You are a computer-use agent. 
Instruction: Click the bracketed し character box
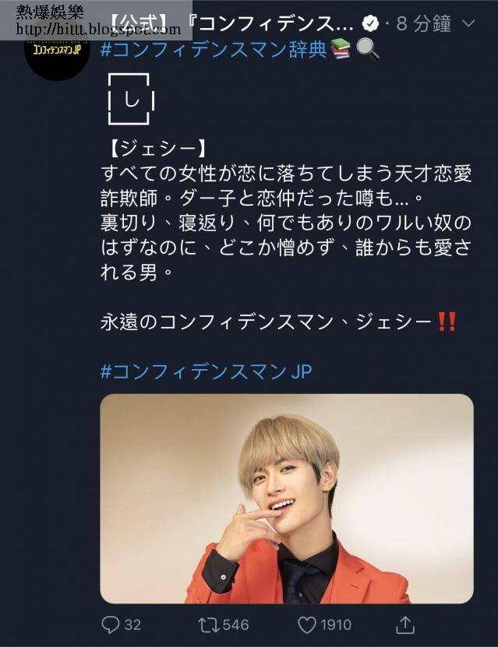click(131, 99)
